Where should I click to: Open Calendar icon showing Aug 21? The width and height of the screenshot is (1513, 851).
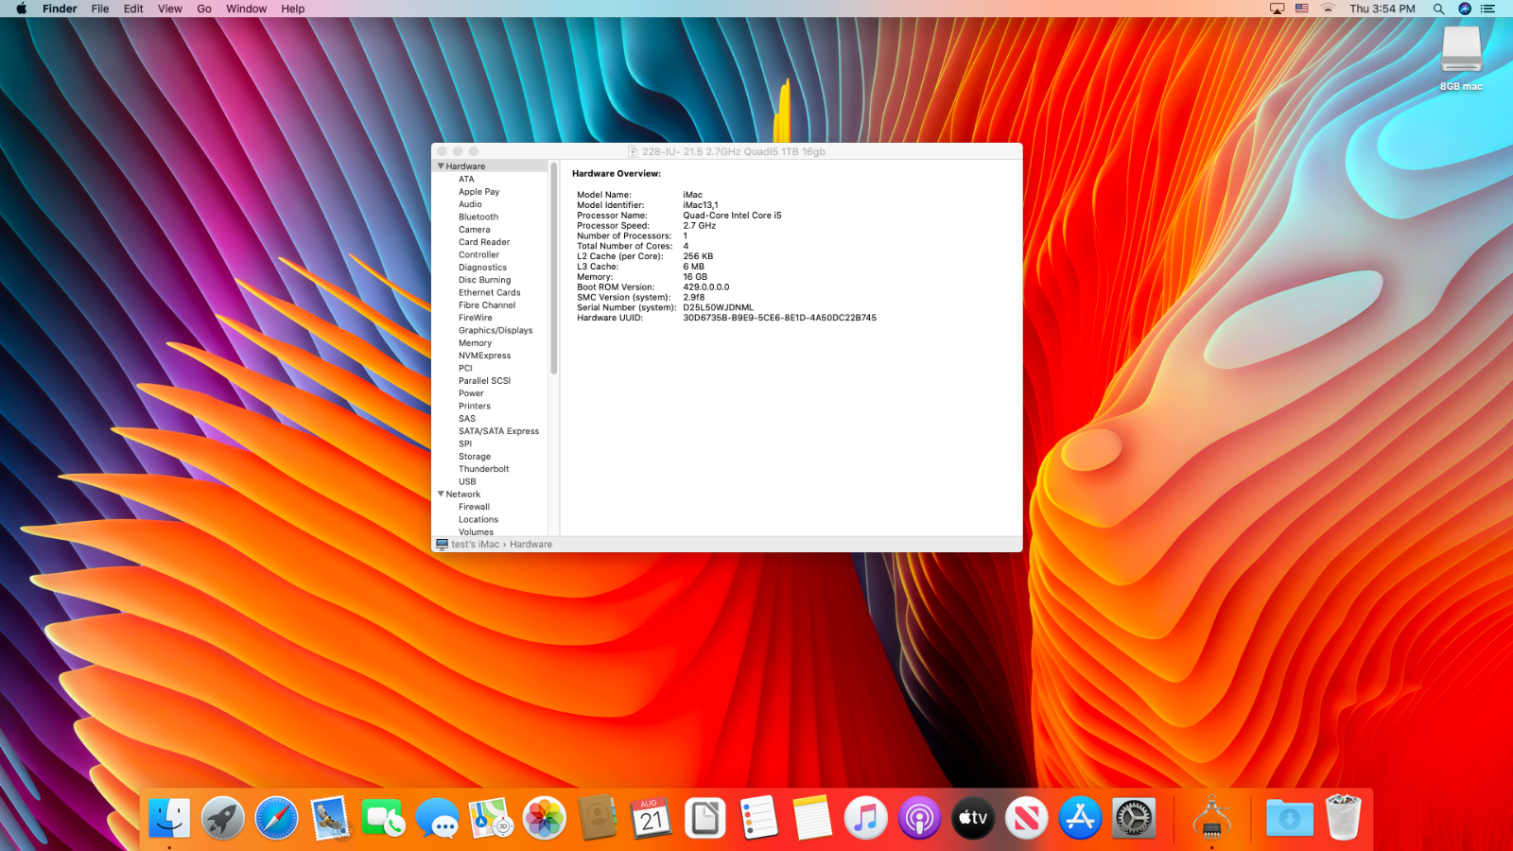651,818
